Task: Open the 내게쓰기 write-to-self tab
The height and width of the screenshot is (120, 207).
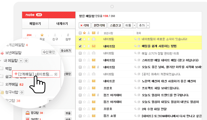Action: (x=62, y=24)
